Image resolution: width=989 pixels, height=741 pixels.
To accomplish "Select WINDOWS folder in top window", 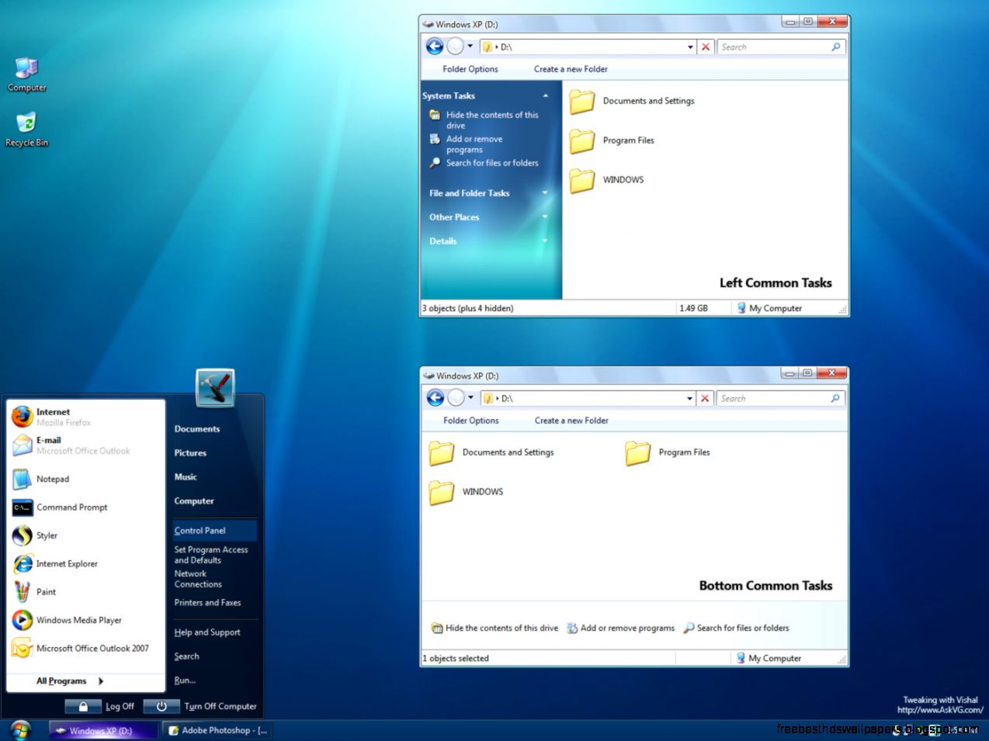I will coord(606,180).
